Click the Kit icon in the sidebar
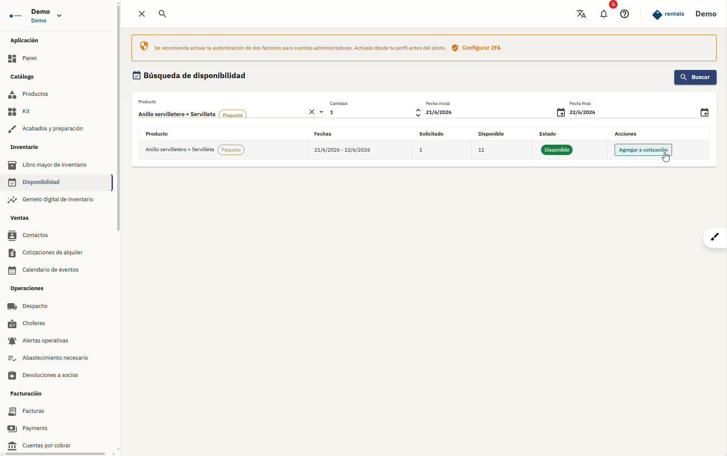 click(x=12, y=111)
